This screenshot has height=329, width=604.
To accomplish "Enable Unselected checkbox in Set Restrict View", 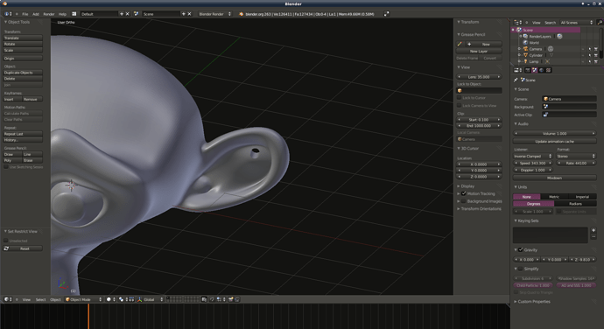I will click(6, 241).
